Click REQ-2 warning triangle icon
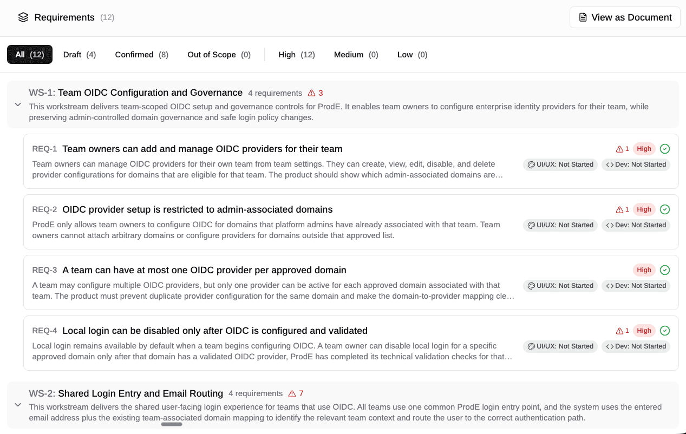Viewport: 686px width, 434px height. tap(619, 209)
